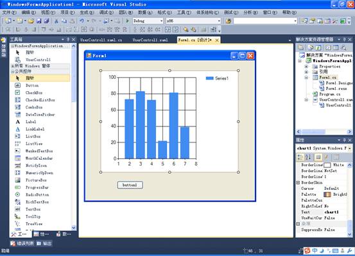Click the Button tool icon in toolbox
Viewport: 355px width, 256px height.
18,85
